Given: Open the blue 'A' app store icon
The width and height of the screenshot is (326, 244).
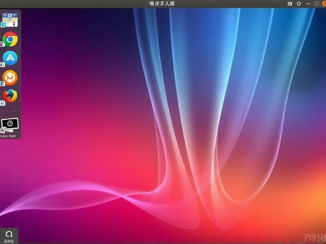Looking at the screenshot, I should [10, 58].
